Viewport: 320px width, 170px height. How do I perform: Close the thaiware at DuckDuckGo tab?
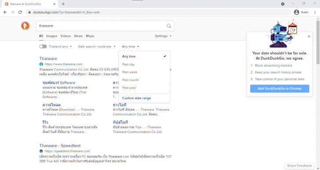(55, 4)
